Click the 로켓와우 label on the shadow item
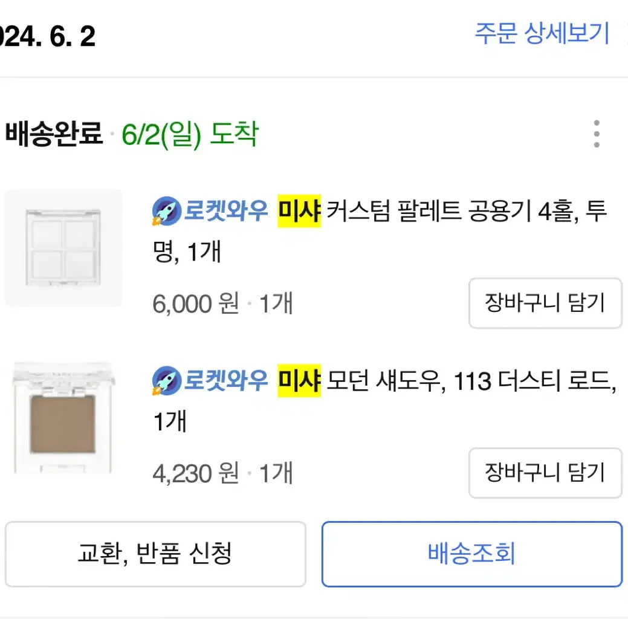 click(226, 380)
